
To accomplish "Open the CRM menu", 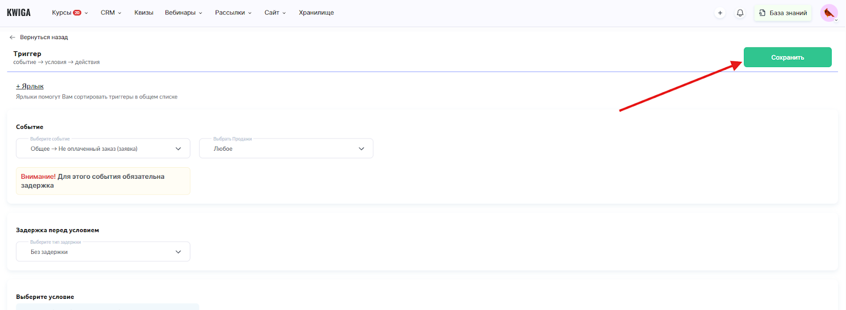I will pos(111,13).
